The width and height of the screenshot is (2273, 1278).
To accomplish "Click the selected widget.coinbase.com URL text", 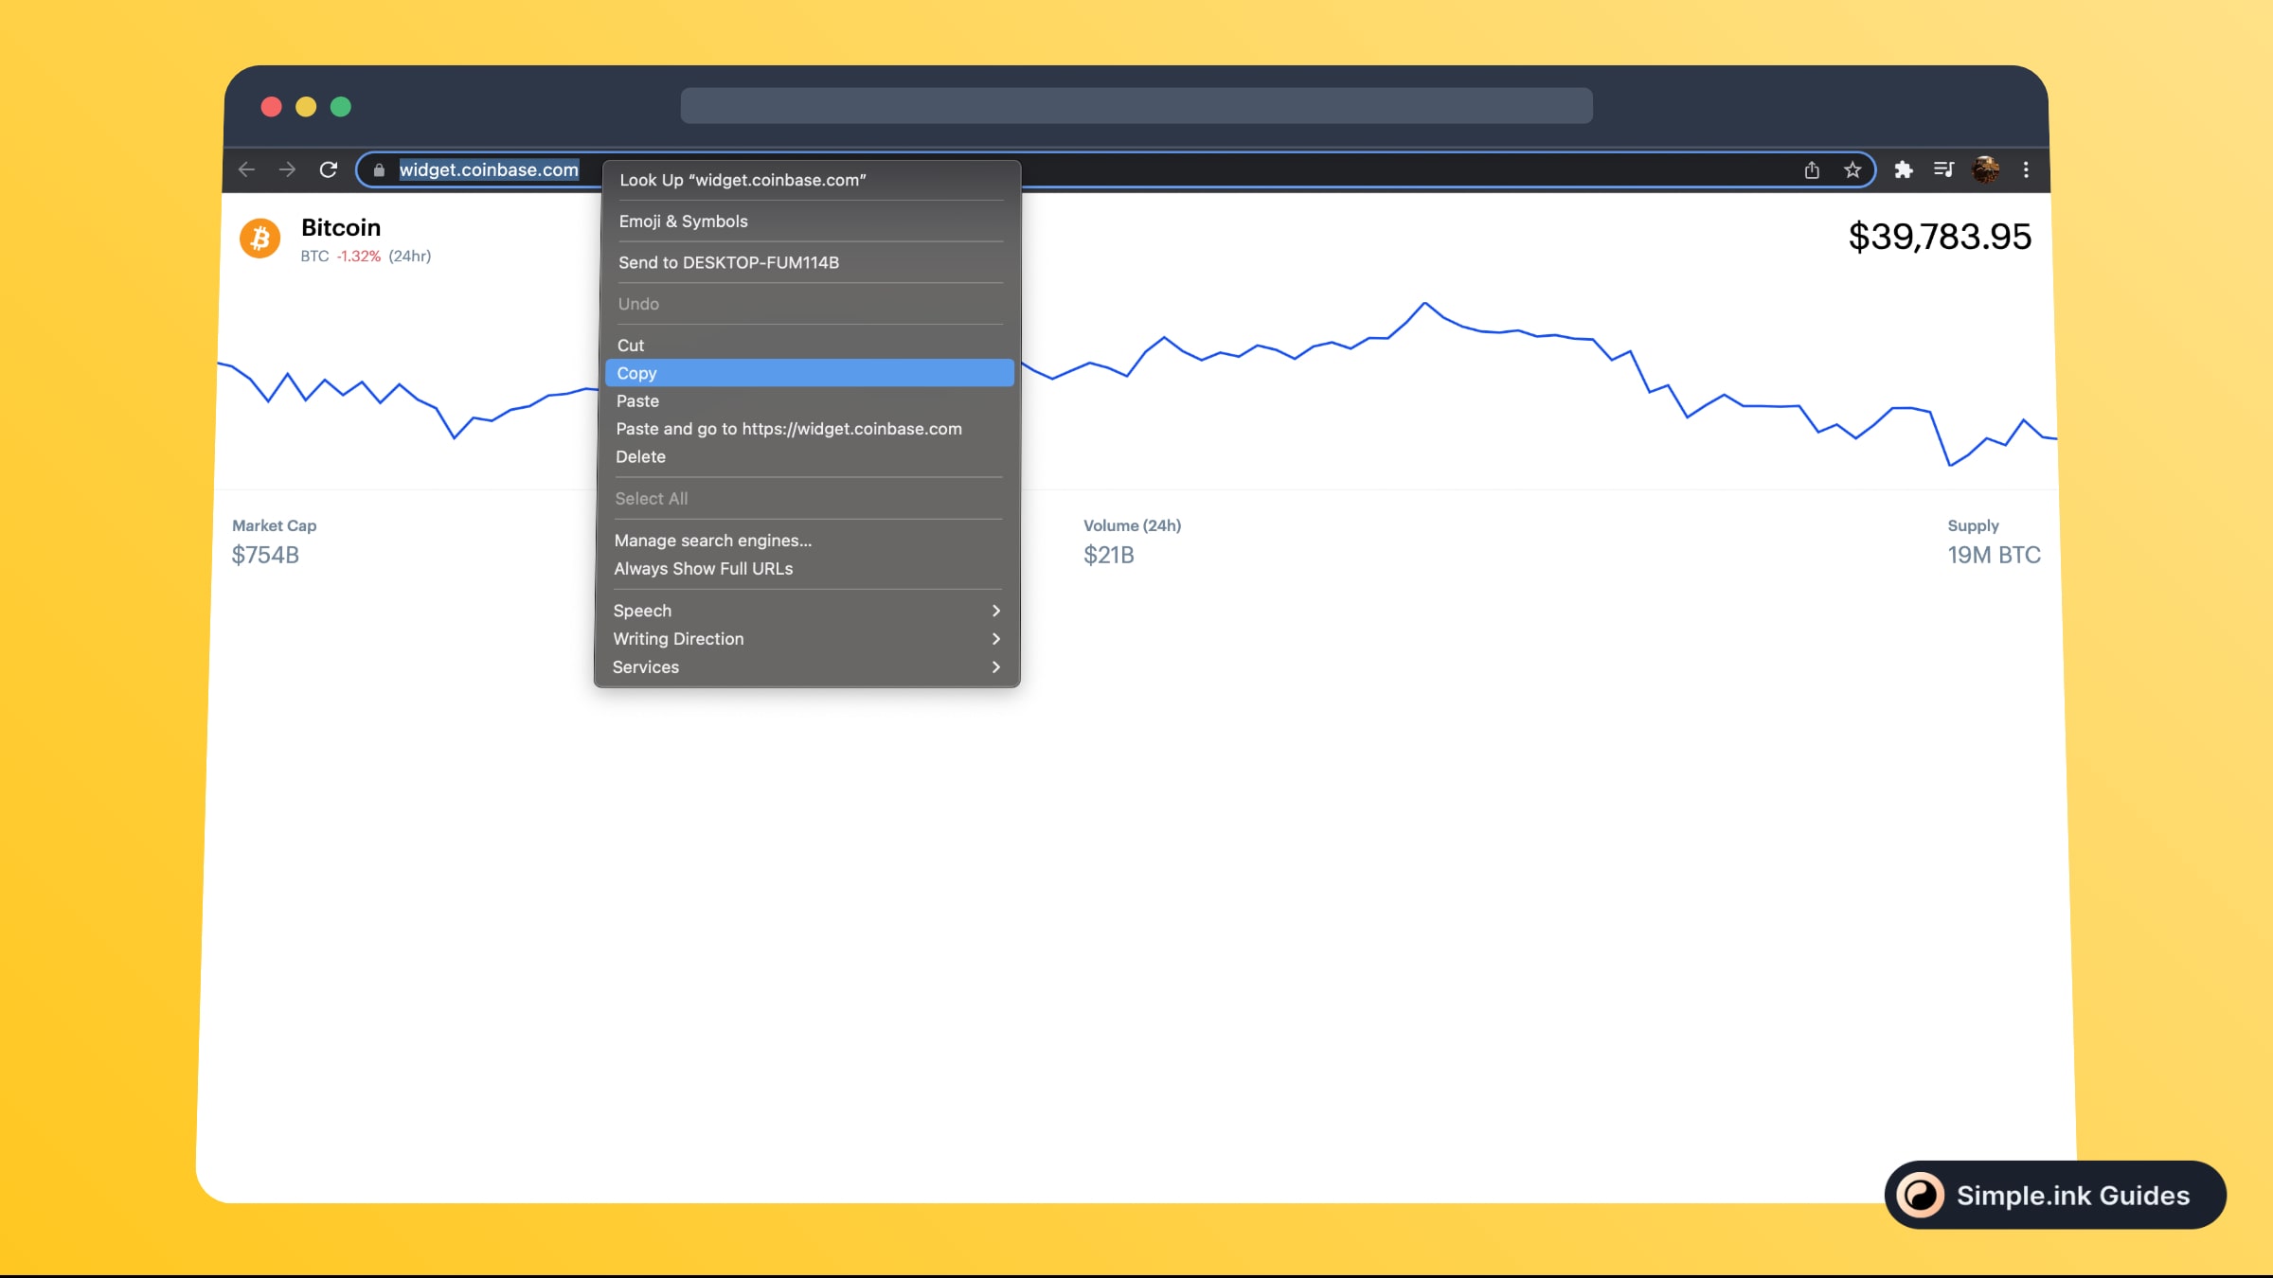I will click(x=489, y=169).
